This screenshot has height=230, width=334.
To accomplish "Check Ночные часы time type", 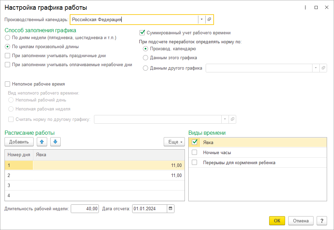I will point(195,152).
